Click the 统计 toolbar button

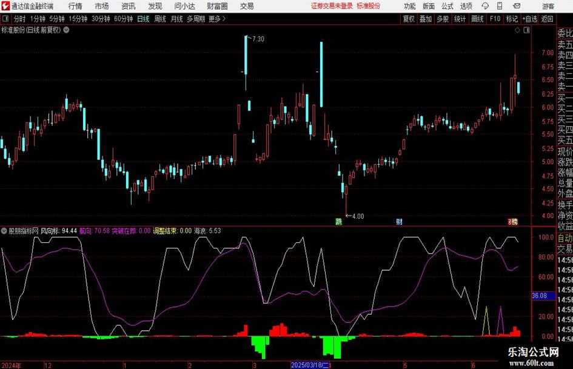coord(460,19)
